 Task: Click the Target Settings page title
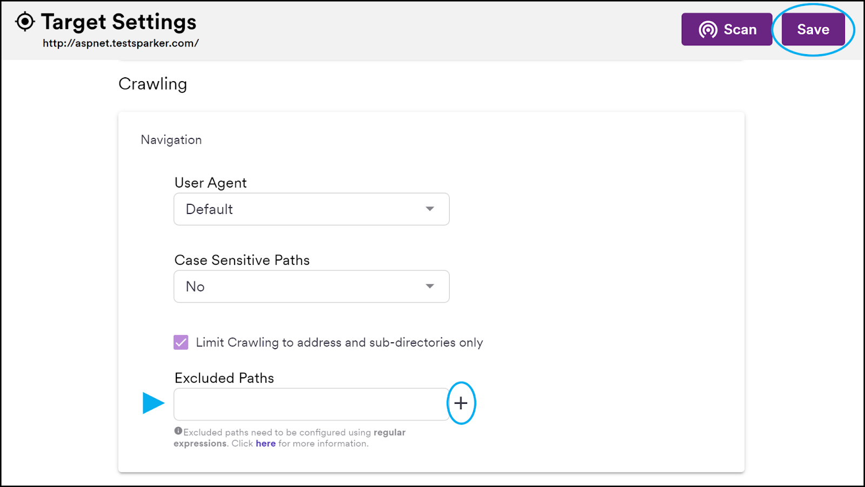118,22
